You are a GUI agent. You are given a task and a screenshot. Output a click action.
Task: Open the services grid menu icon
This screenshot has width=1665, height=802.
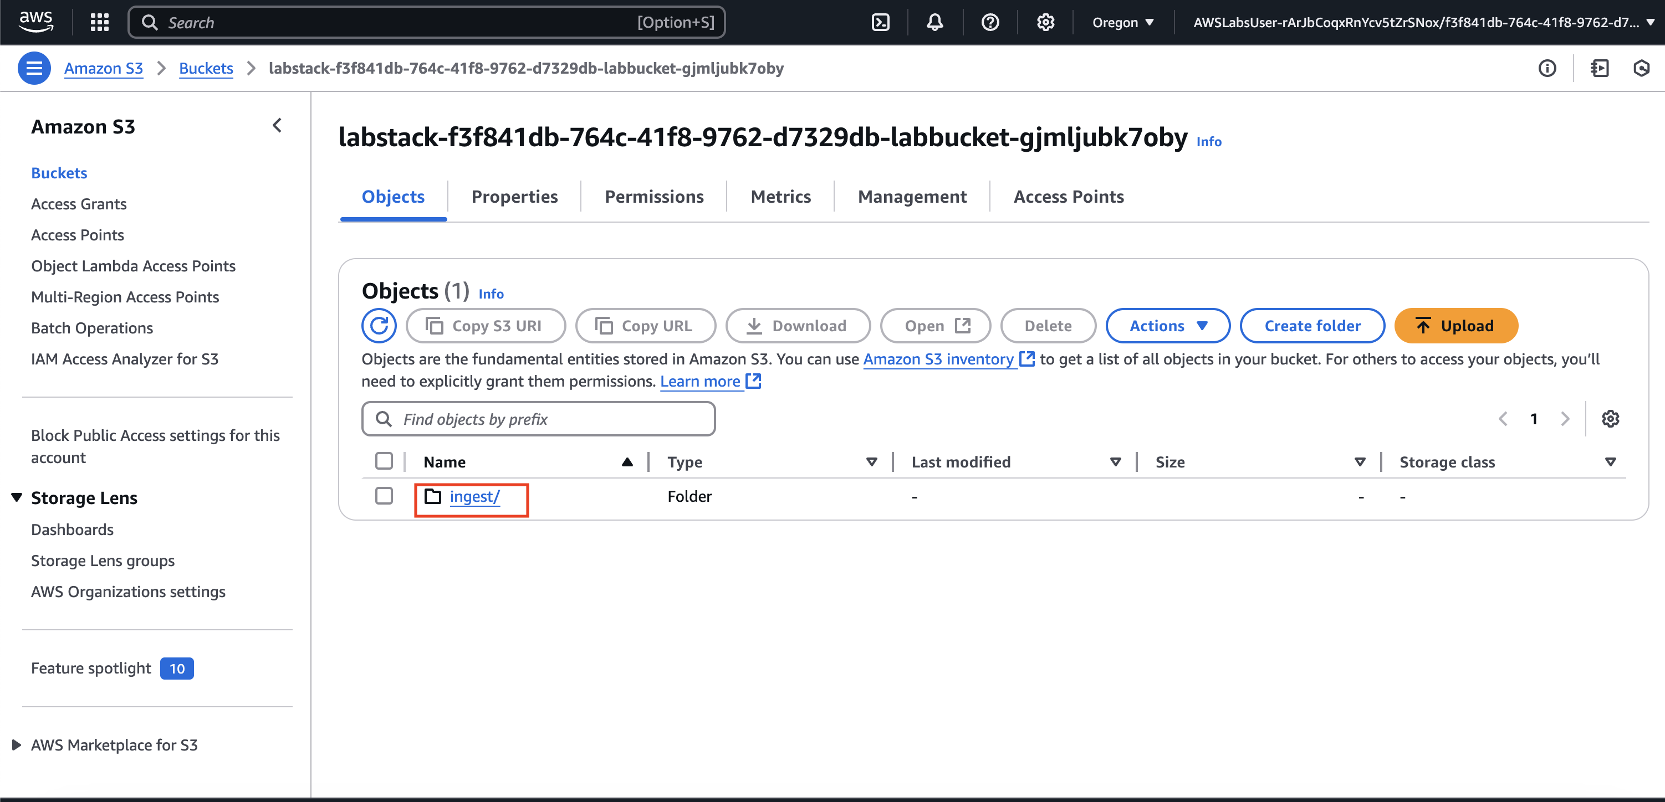point(99,23)
